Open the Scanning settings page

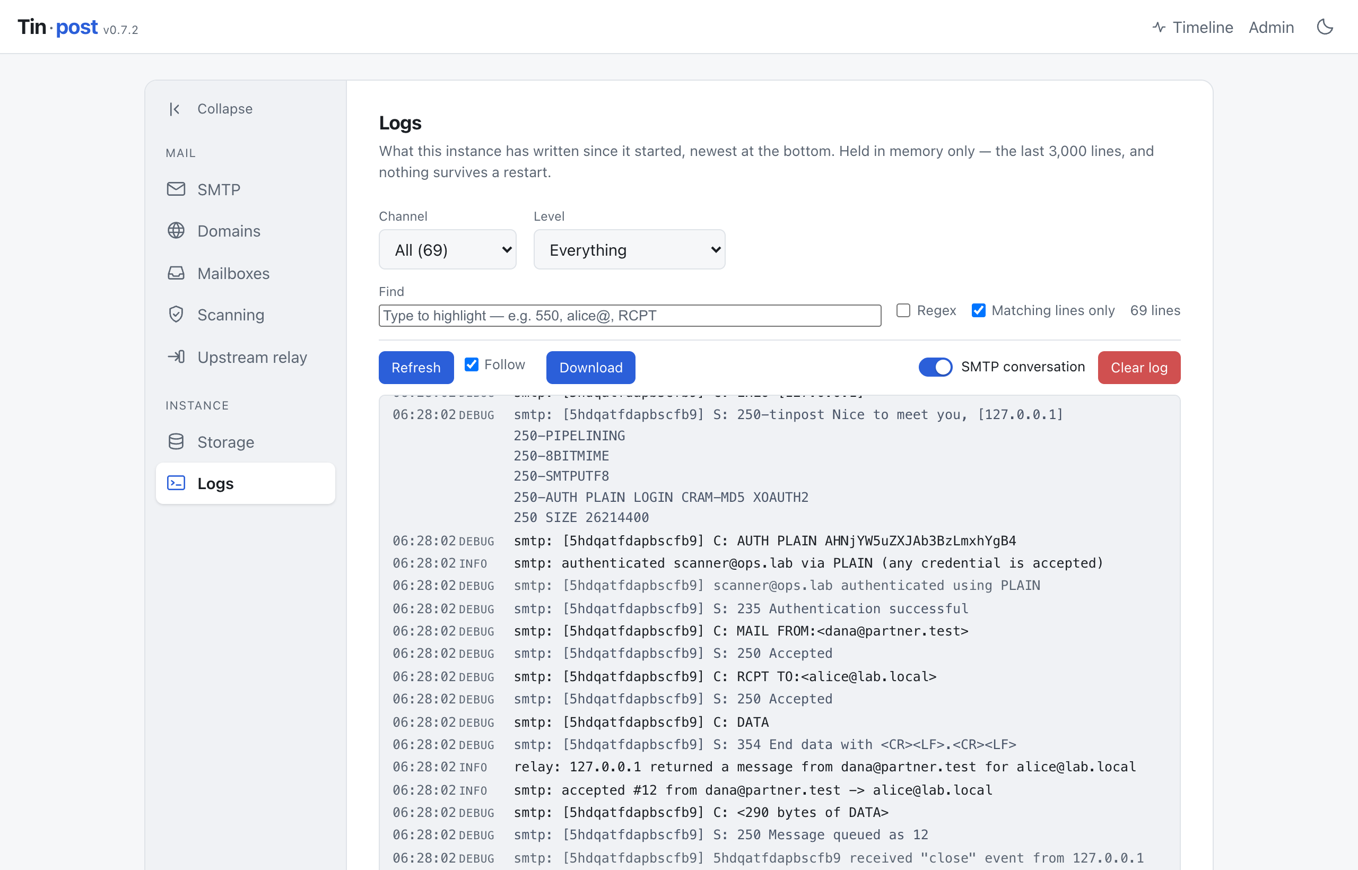pyautogui.click(x=245, y=315)
